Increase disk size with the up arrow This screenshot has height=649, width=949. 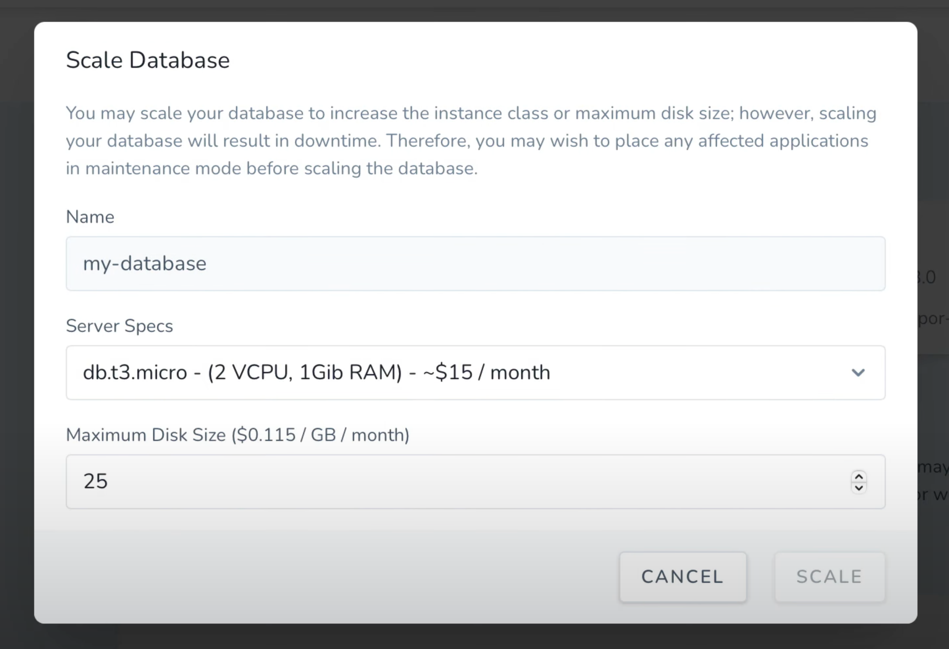[x=859, y=476]
